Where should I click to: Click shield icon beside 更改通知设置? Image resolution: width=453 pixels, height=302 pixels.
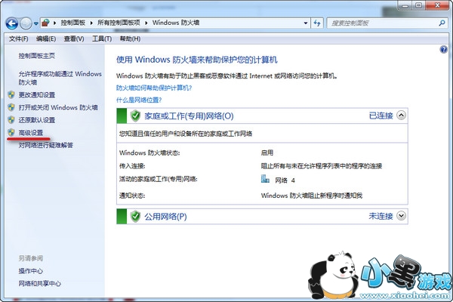click(x=11, y=94)
